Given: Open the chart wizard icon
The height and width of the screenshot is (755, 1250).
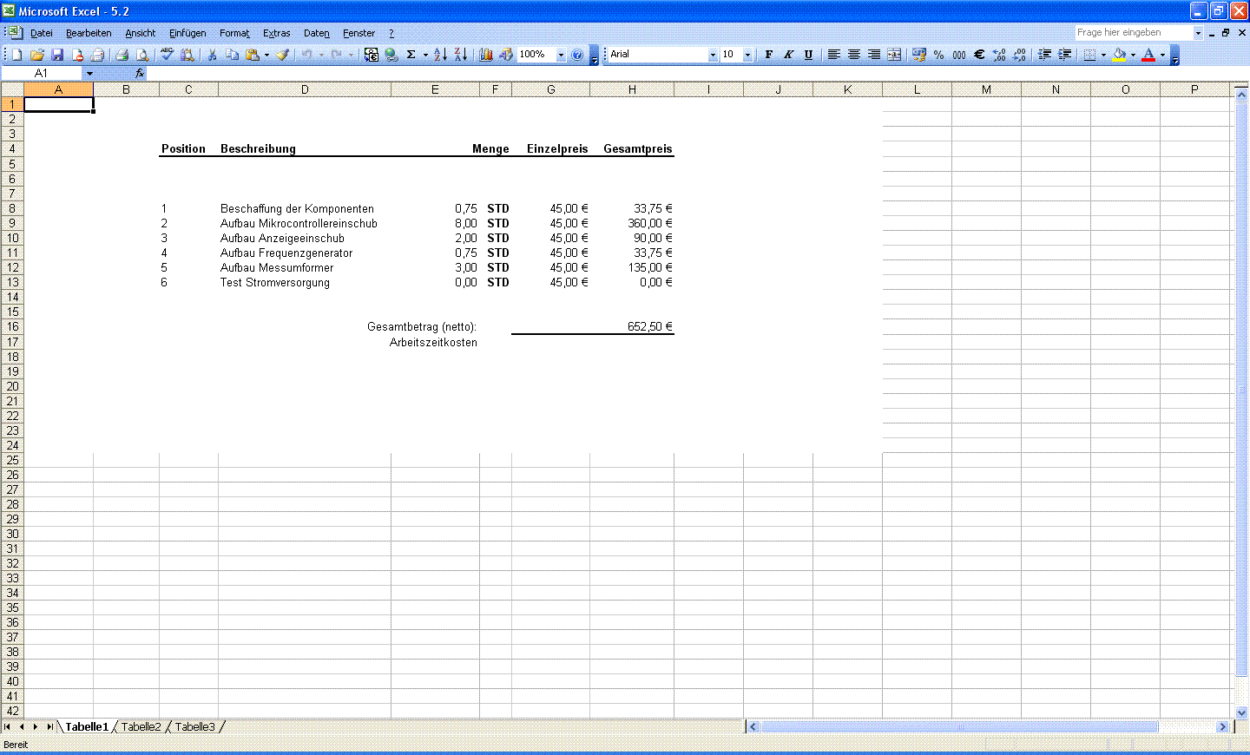Looking at the screenshot, I should click(486, 55).
